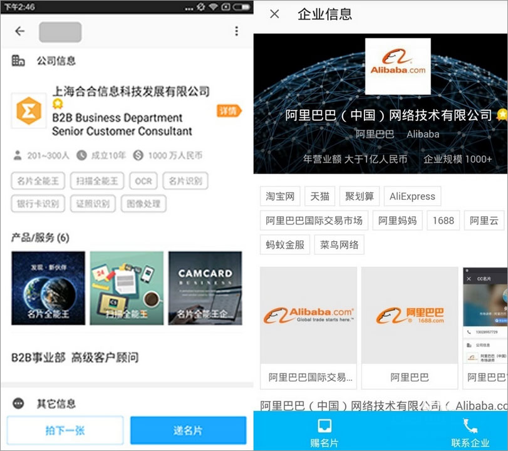
Task: Select the 天猫 tag
Action: (319, 196)
